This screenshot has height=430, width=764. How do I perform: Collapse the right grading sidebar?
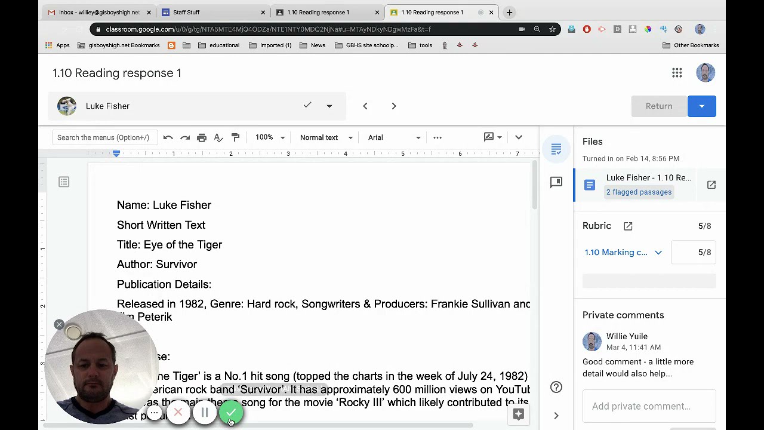click(x=556, y=416)
